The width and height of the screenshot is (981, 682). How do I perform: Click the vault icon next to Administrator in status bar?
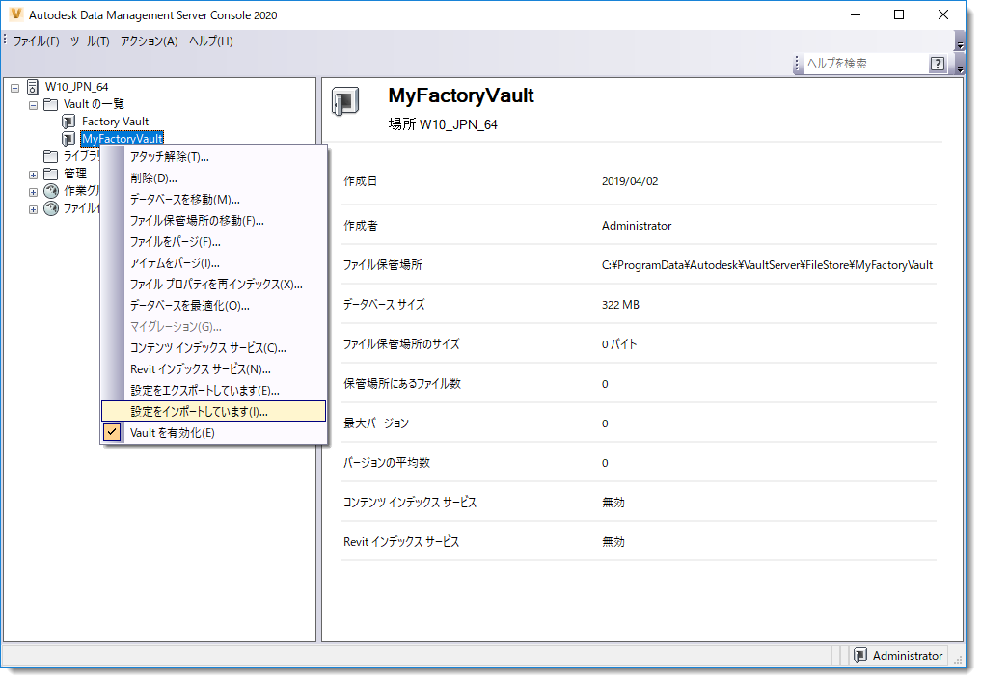pos(859,655)
